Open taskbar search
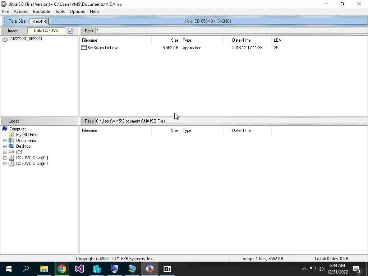This screenshot has height=276, width=368. pyautogui.click(x=26, y=269)
